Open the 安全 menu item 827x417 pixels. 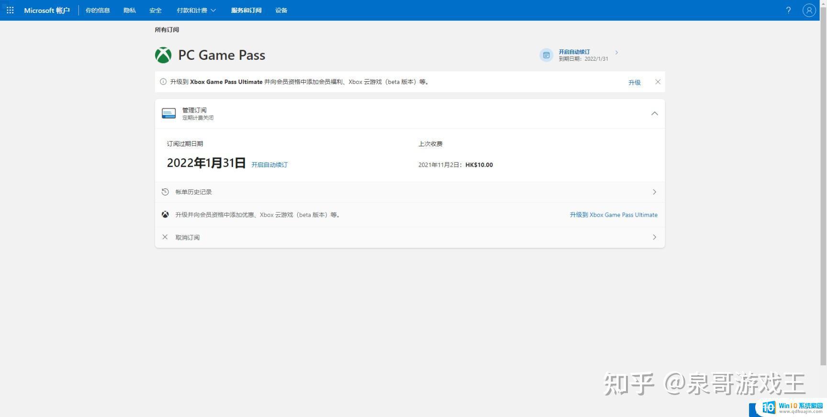(156, 10)
